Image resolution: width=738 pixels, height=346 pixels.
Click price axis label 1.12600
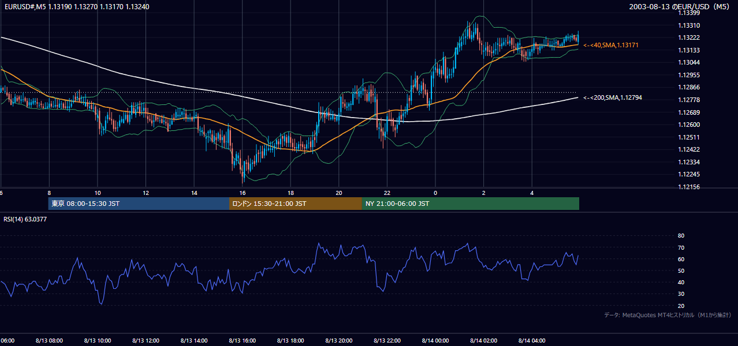pos(689,125)
